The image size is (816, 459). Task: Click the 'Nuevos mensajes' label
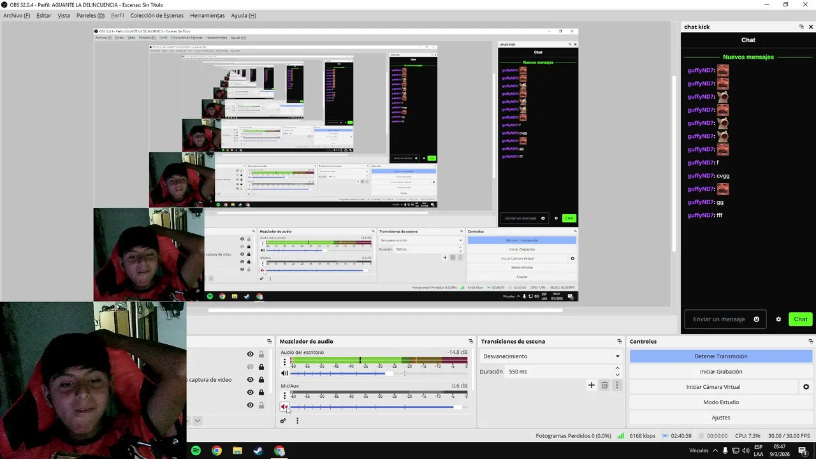pyautogui.click(x=748, y=57)
